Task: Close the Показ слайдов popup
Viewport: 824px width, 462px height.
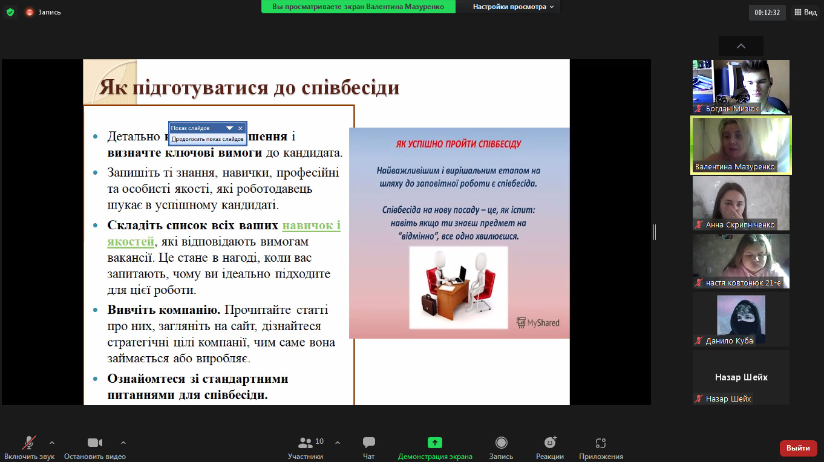Action: pos(240,128)
